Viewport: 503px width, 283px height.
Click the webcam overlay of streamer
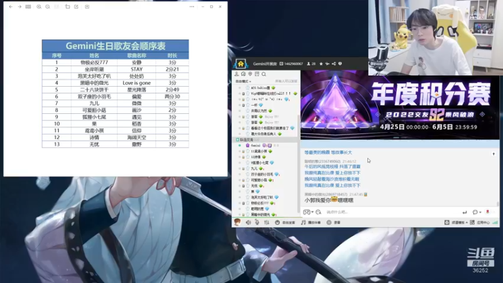[436, 38]
